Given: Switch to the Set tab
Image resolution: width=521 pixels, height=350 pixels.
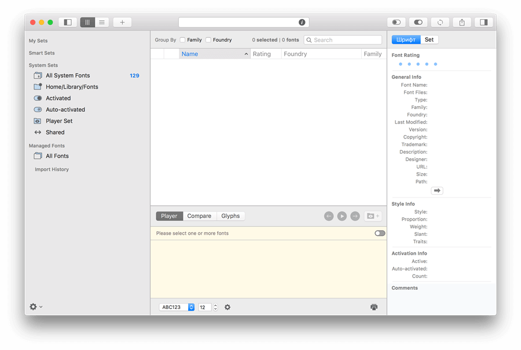Looking at the screenshot, I should [x=429, y=39].
